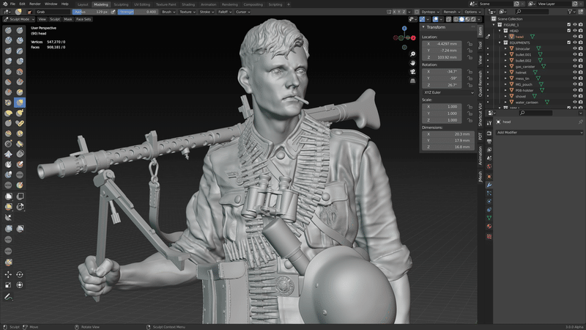Select the Mesh Filter tool
The height and width of the screenshot is (330, 586).
(8, 229)
